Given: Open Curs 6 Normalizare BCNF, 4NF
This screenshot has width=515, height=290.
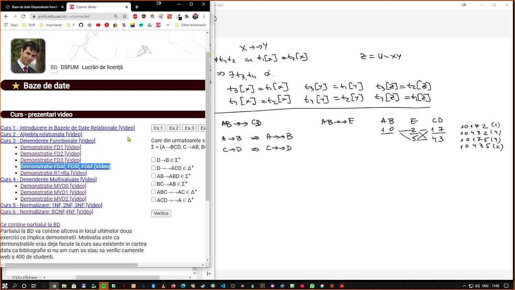Looking at the screenshot, I should [47, 211].
